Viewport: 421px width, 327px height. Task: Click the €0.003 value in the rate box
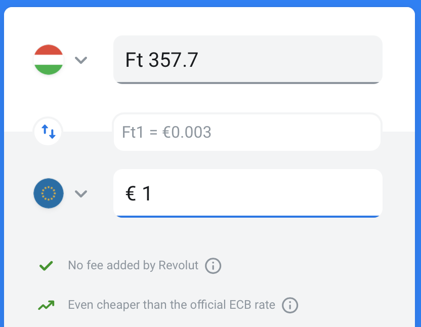(x=187, y=133)
